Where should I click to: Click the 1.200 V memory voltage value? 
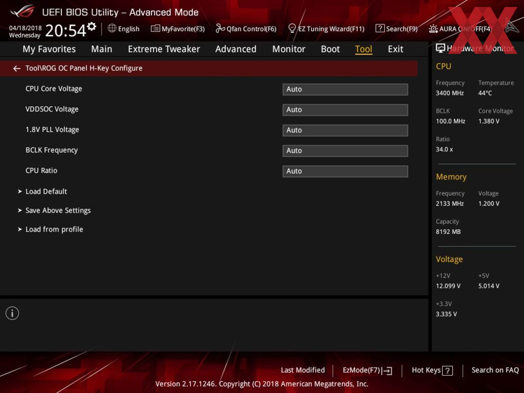coord(489,203)
